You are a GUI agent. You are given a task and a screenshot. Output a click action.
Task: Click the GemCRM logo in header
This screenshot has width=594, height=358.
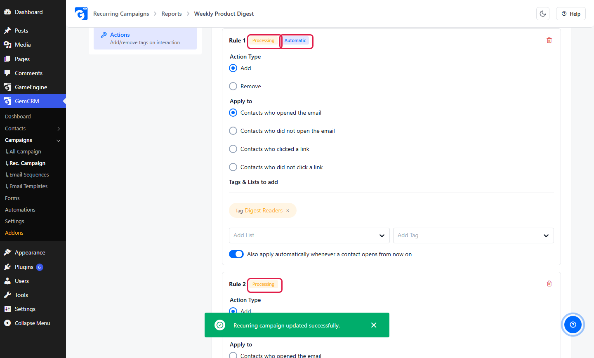tap(81, 14)
